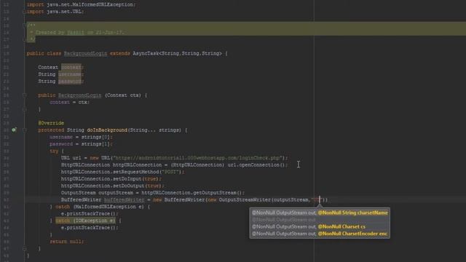Click the 'username = strings[0];' assignment
Image resolution: width=466 pixels, height=262 pixels.
click(81, 137)
